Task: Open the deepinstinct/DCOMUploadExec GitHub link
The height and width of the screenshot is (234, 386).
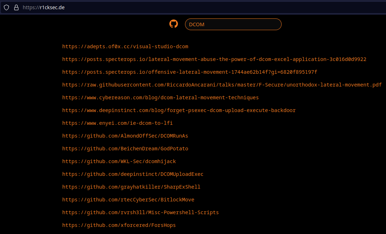Action: coord(132,174)
